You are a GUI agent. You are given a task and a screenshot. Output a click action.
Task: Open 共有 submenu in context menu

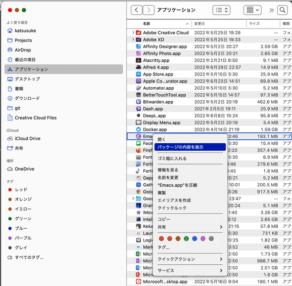point(190,227)
